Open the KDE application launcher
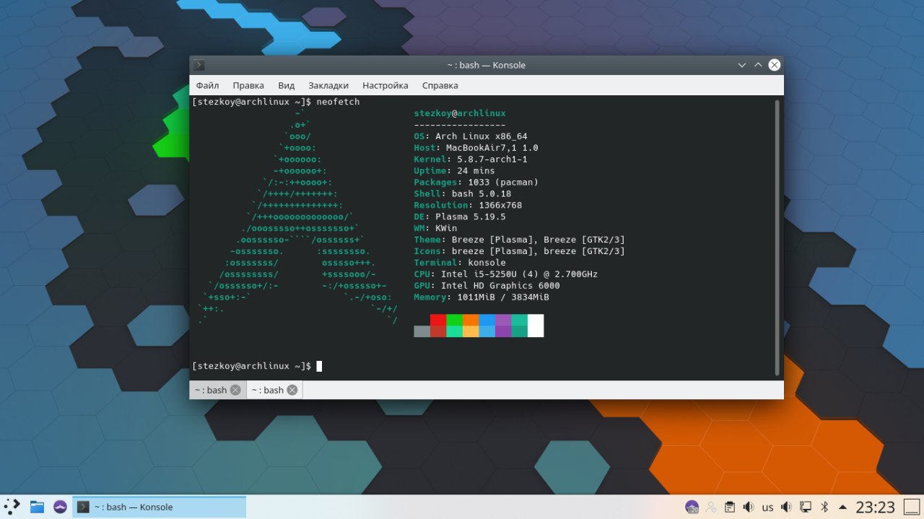 12,507
